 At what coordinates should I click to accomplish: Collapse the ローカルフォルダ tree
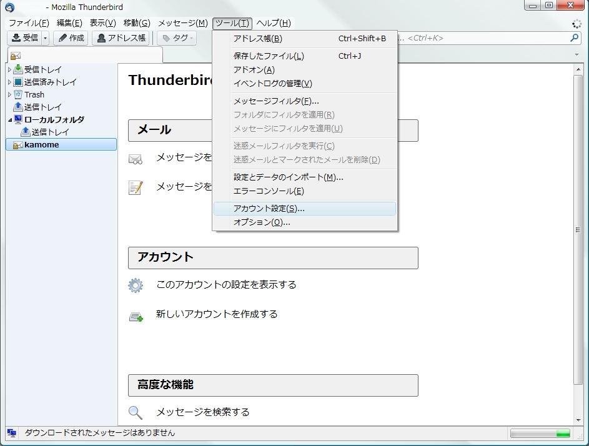(10, 120)
